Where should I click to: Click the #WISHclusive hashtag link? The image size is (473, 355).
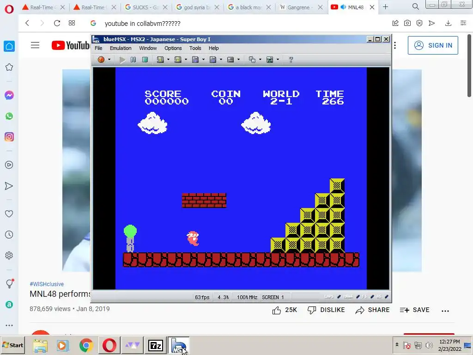47,284
